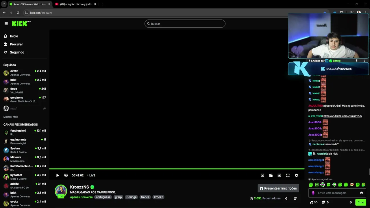
Task: Select the franca tag
Action: coord(145,197)
